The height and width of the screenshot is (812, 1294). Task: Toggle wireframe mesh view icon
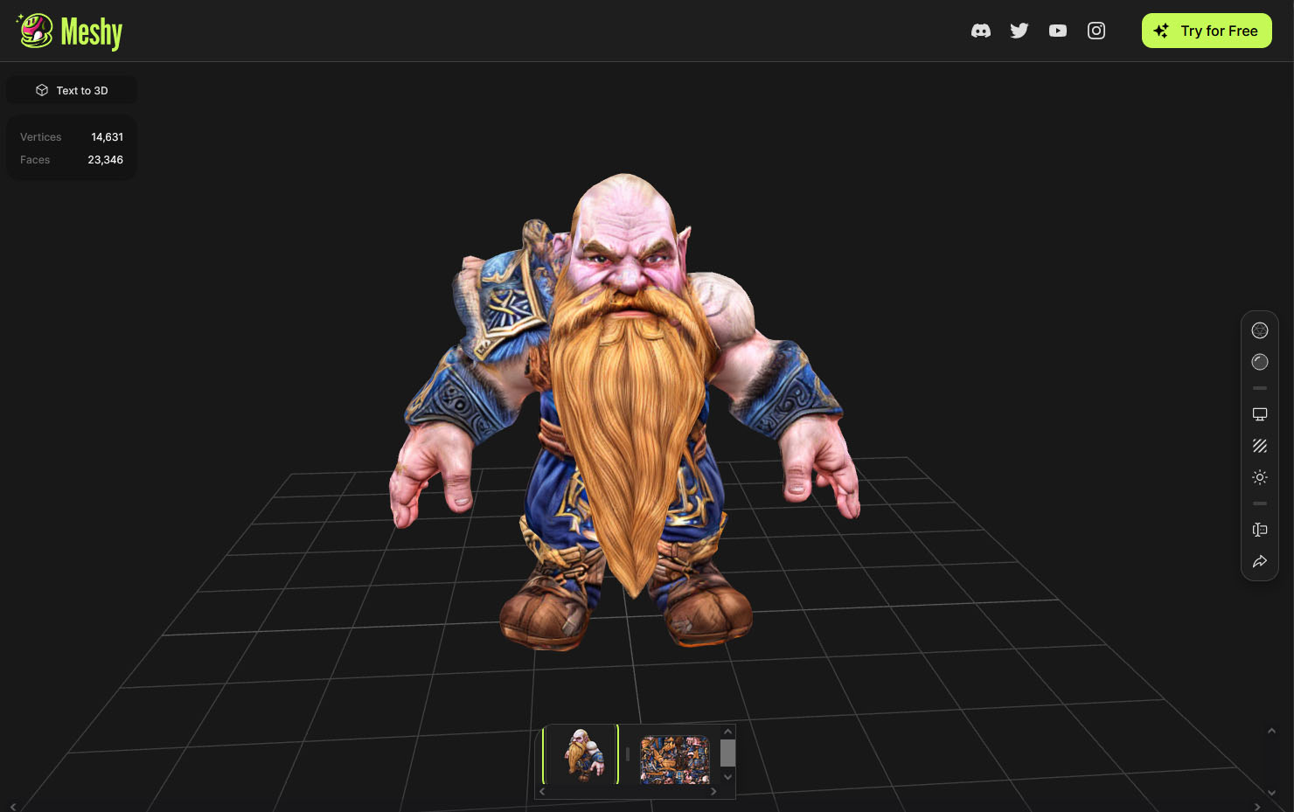click(x=1260, y=330)
